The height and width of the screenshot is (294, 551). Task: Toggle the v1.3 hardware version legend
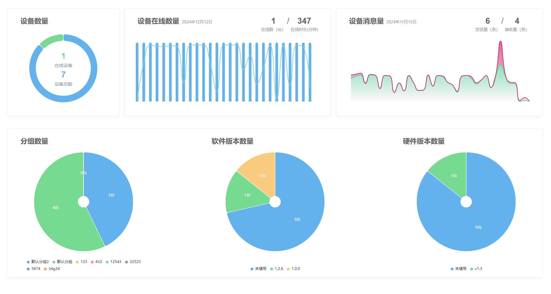point(476,269)
